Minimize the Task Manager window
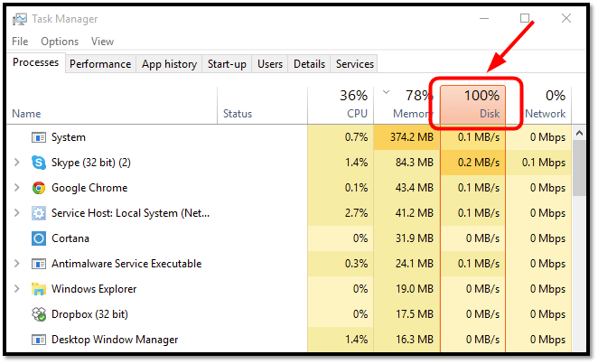Image resolution: width=598 pixels, height=364 pixels. click(484, 18)
